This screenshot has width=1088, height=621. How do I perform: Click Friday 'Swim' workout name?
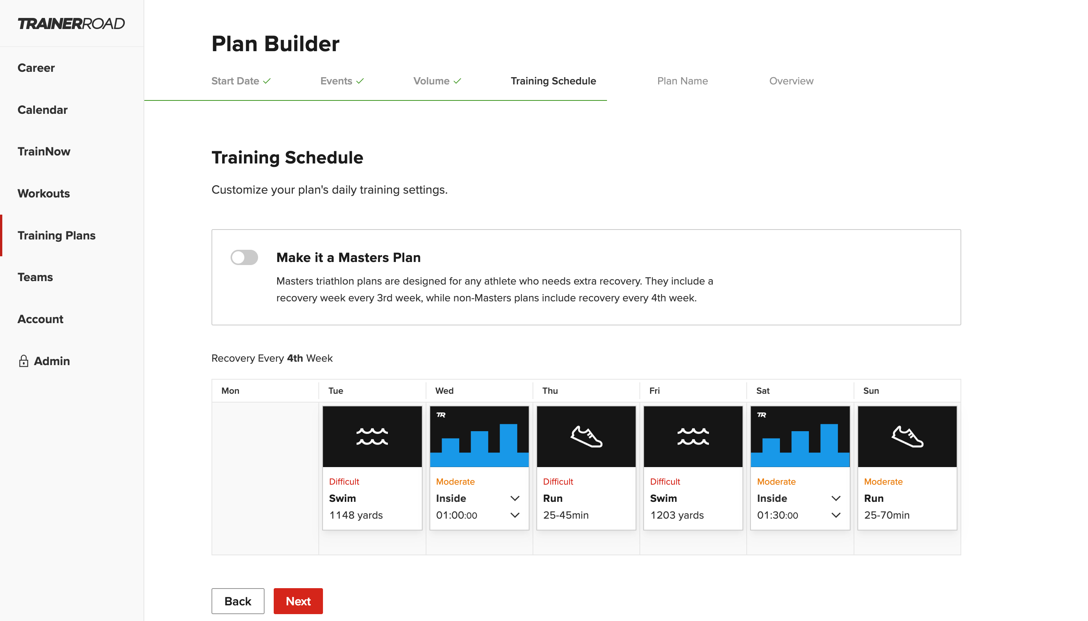point(663,498)
